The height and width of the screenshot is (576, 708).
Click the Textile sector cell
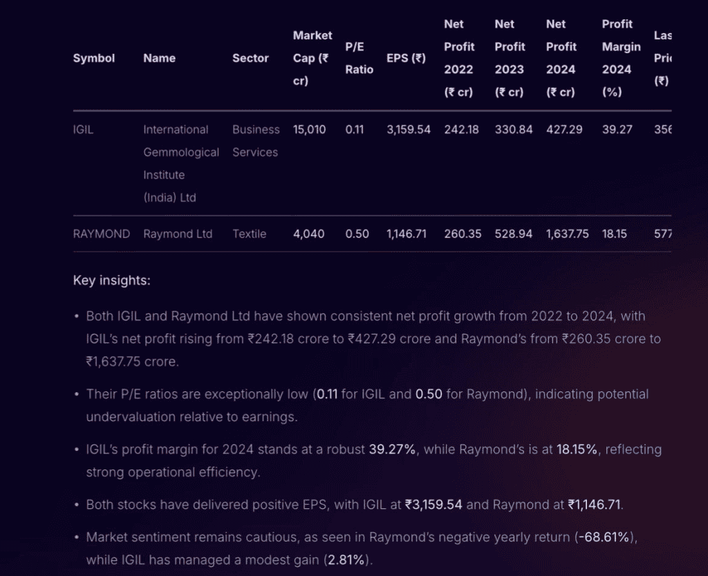(249, 234)
